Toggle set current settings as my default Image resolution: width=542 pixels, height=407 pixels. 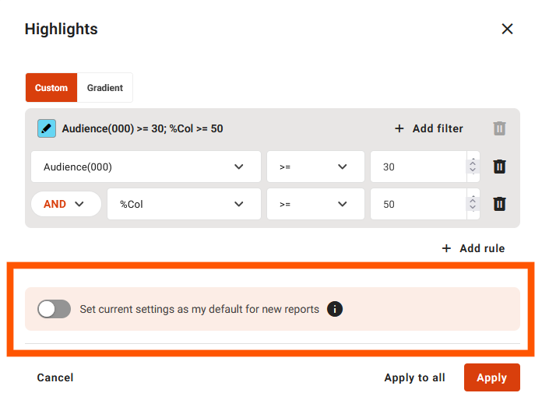tap(55, 309)
